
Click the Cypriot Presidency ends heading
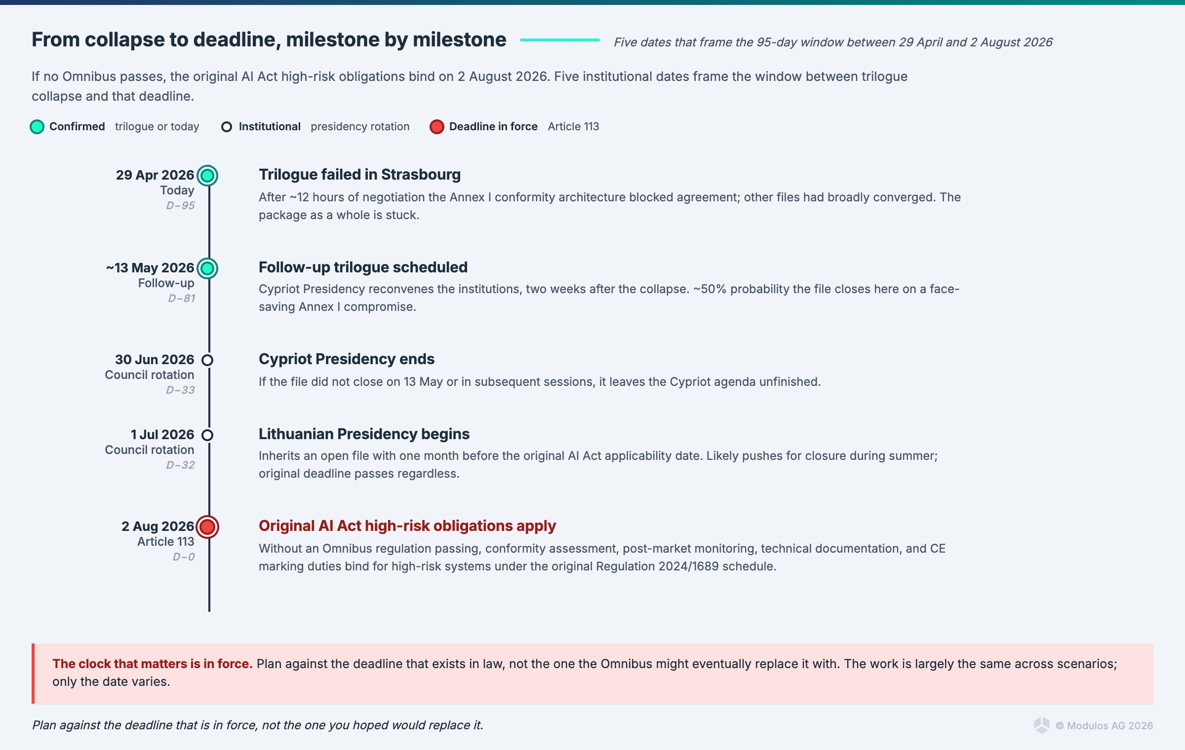(346, 359)
